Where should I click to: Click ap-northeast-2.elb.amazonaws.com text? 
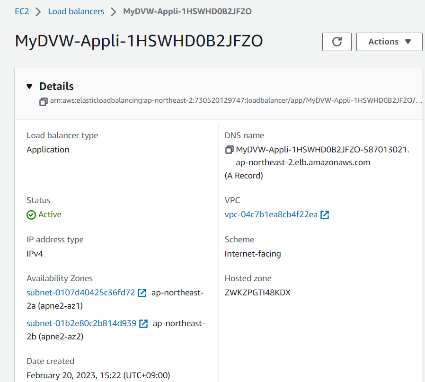pos(303,162)
